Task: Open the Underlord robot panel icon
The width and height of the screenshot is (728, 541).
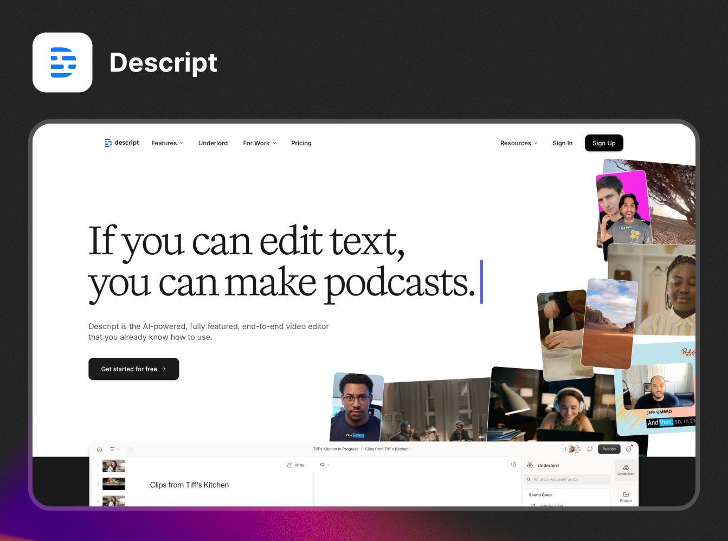Action: tap(626, 469)
